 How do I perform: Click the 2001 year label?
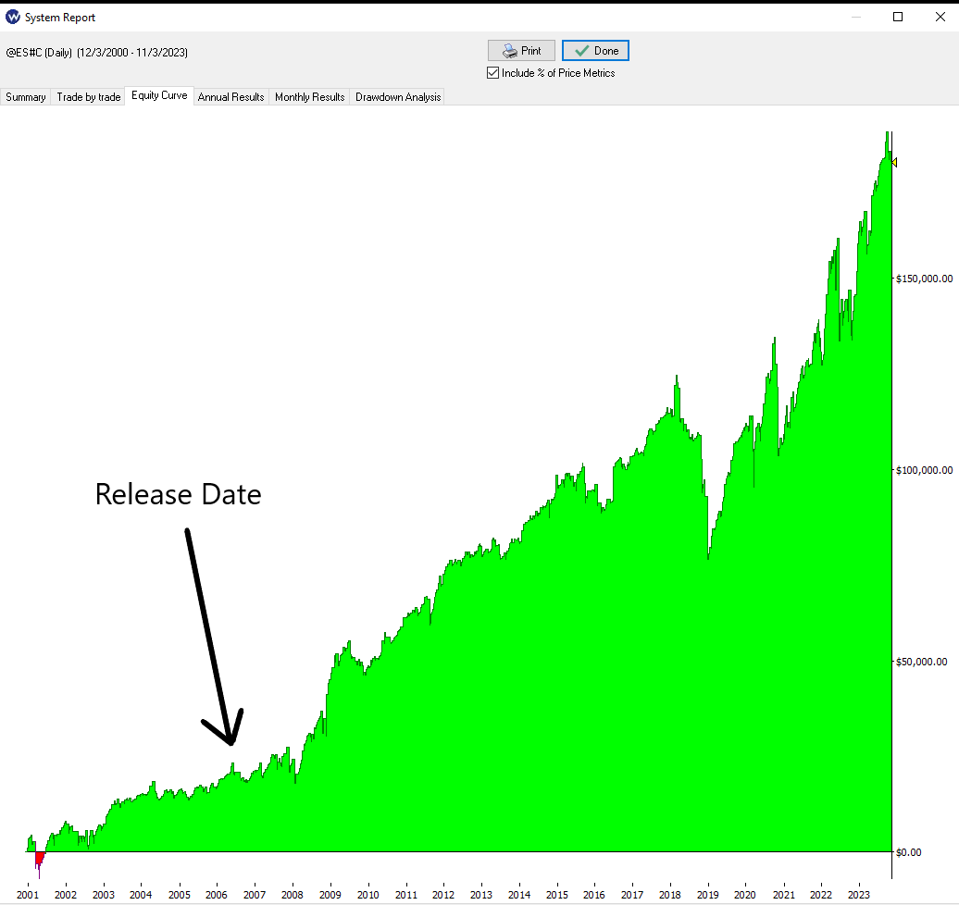28,895
